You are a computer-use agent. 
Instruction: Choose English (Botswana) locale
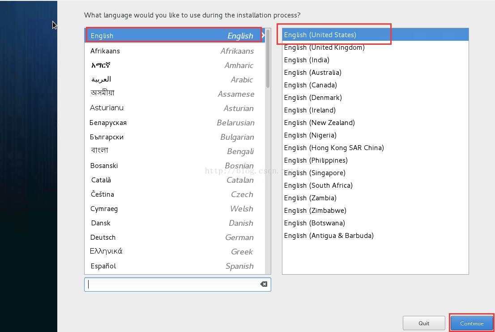[x=376, y=223]
